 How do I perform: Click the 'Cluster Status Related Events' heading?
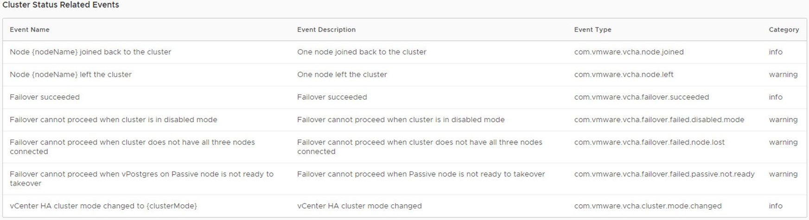(x=61, y=5)
